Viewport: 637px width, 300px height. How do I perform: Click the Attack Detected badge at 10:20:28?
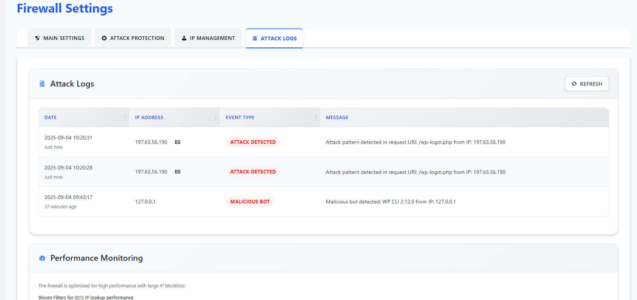[x=253, y=172]
